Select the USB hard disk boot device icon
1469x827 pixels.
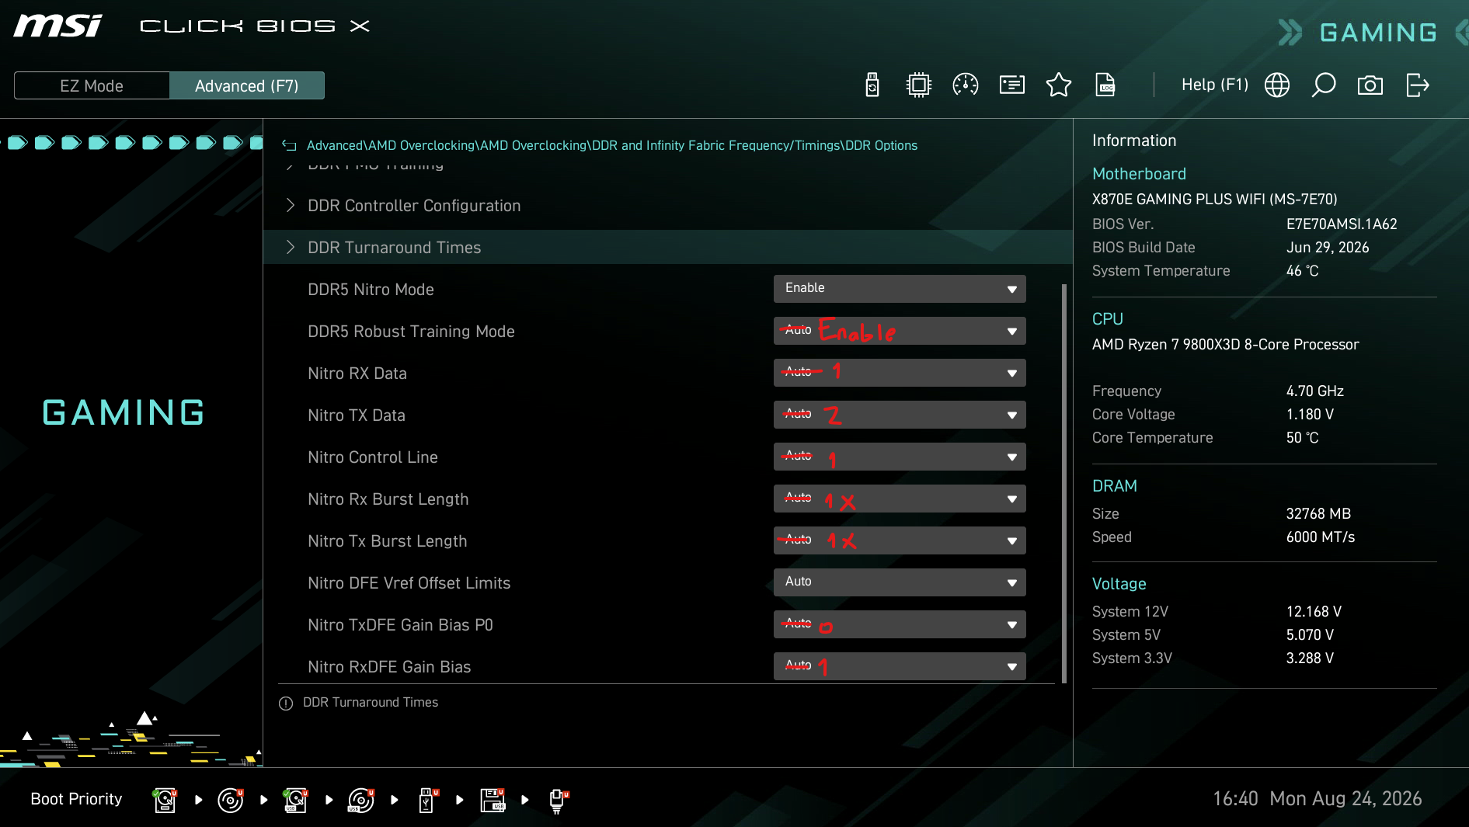(x=295, y=800)
